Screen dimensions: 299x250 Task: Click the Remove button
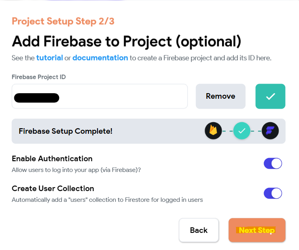pyautogui.click(x=220, y=96)
